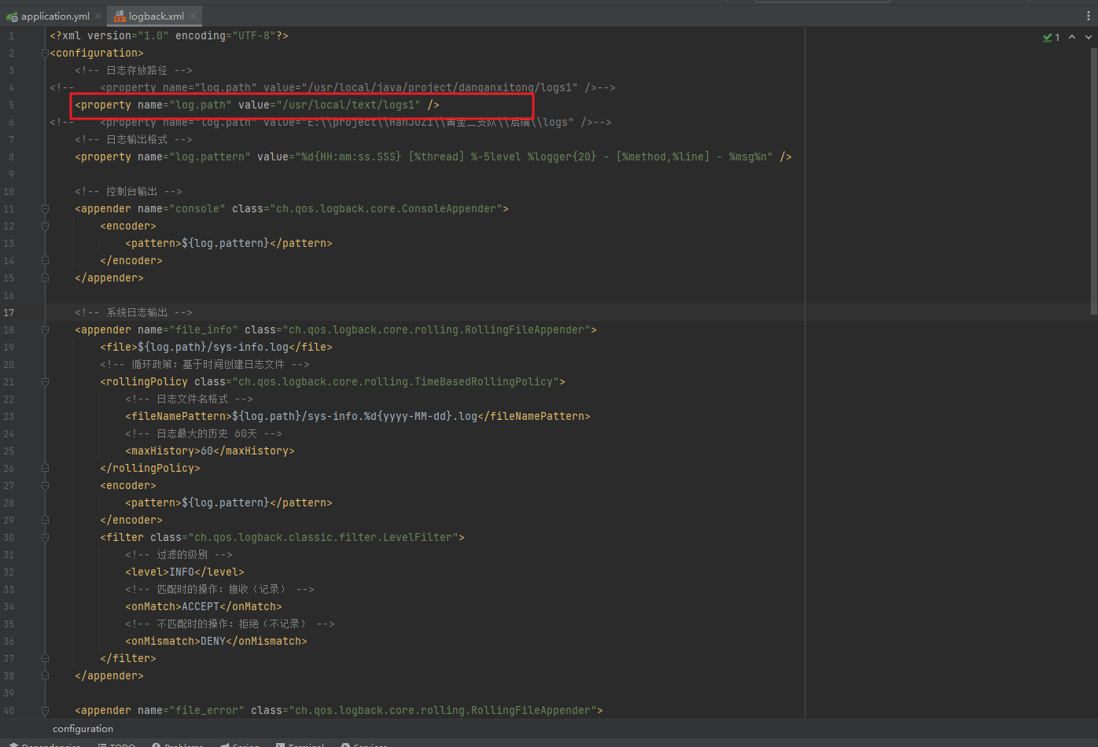Click the pattern tag on line 13
Screen dimensions: 1098x747
[x=229, y=244]
